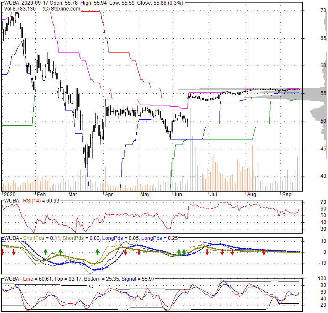Click the 70 price level on main price axis
Viewport: 328px width, 313px height.
[x=323, y=11]
